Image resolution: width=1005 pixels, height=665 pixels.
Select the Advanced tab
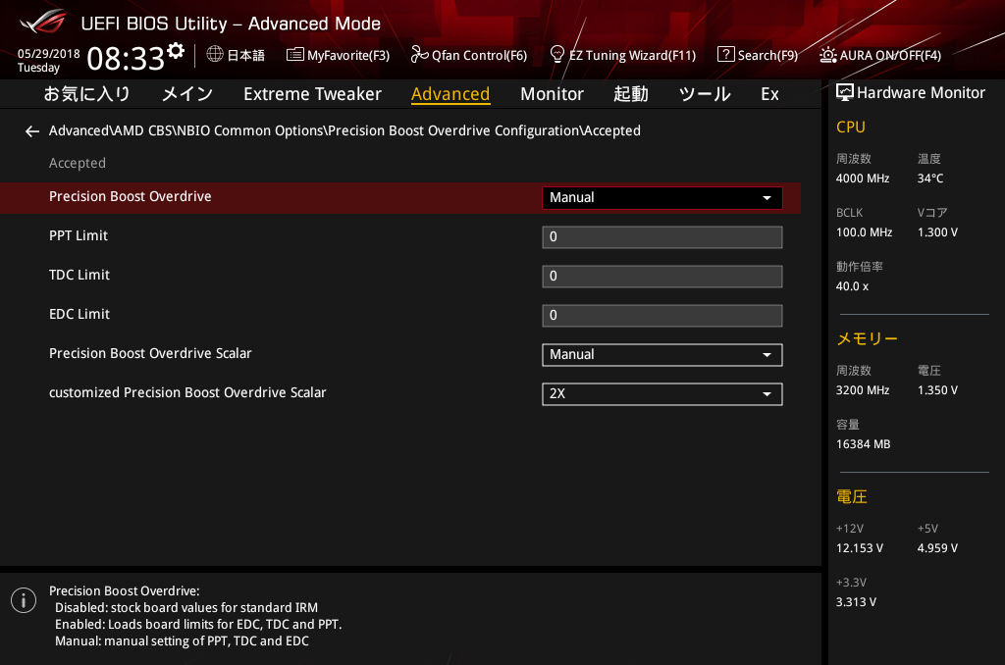pyautogui.click(x=450, y=94)
